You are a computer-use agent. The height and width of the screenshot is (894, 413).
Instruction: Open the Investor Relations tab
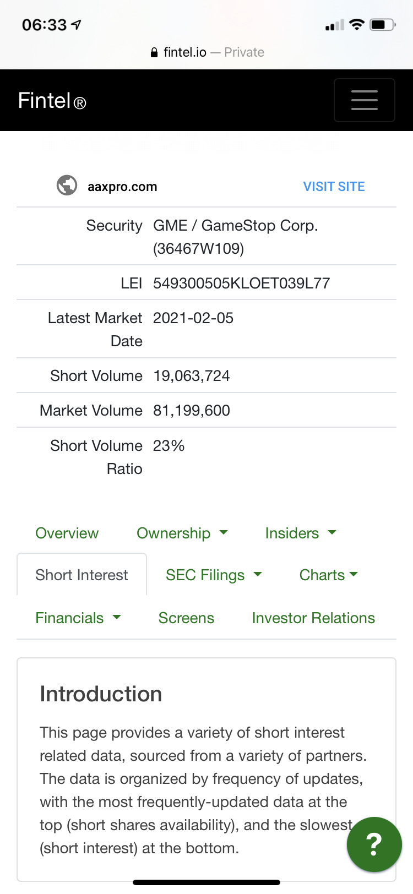coord(313,618)
